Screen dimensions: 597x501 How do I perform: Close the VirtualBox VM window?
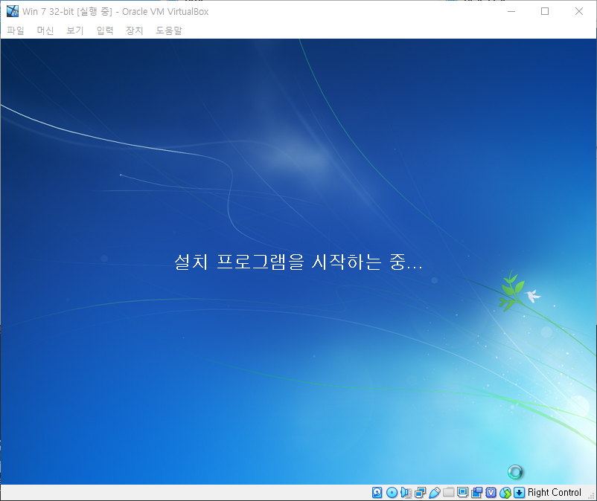(x=578, y=11)
